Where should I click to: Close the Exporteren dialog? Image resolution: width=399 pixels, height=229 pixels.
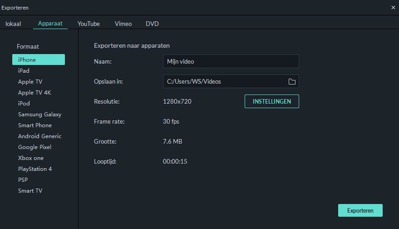[x=393, y=8]
